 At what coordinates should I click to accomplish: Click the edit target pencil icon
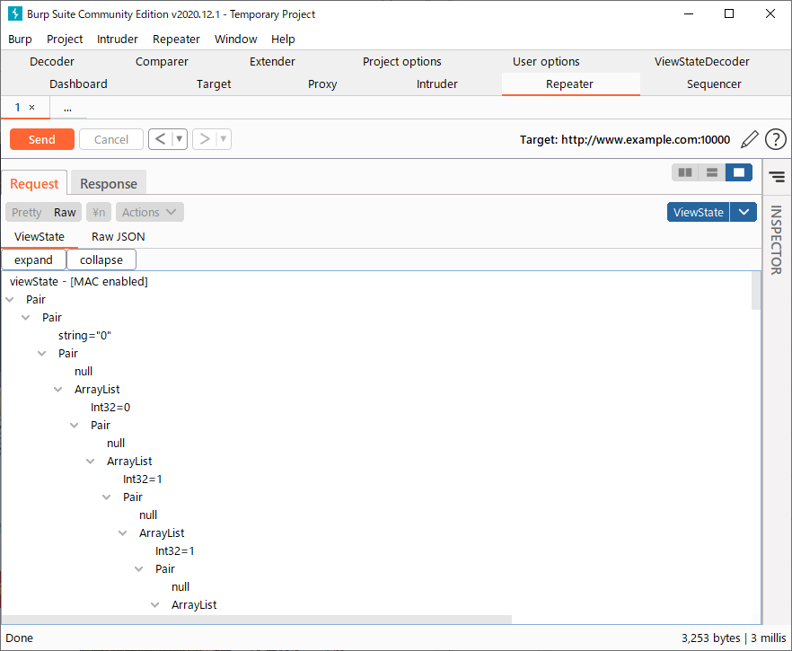coord(750,139)
